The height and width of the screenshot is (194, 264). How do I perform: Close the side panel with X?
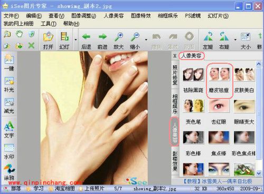pyautogui.click(x=175, y=56)
